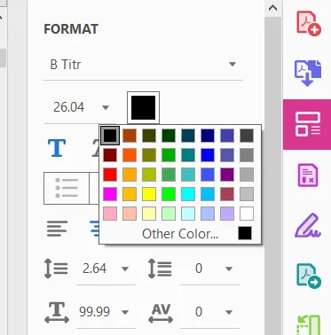Image resolution: width=331 pixels, height=335 pixels.
Task: Pick the dark maroon swatch
Action: pos(110,155)
